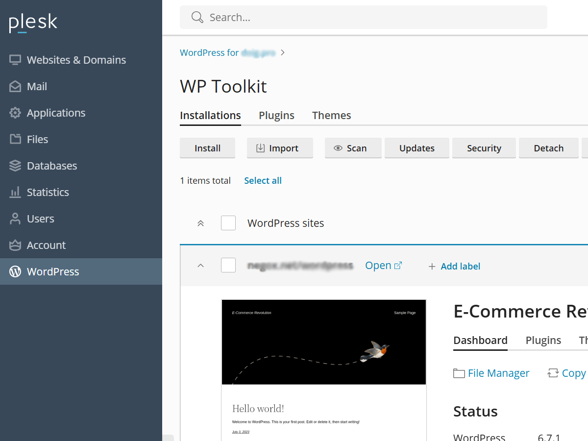Click the website preview thumbnail
This screenshot has height=441, width=588.
coord(324,370)
